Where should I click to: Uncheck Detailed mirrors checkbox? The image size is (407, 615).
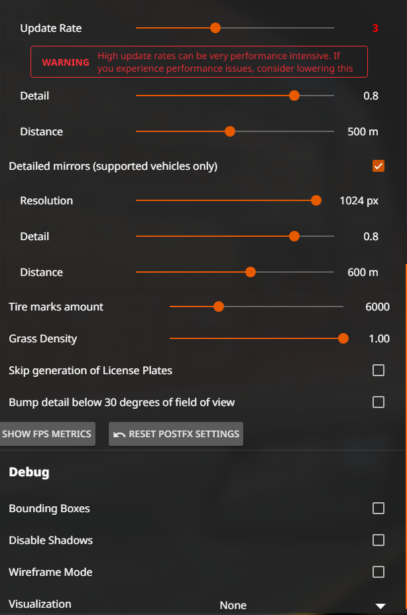pos(378,166)
